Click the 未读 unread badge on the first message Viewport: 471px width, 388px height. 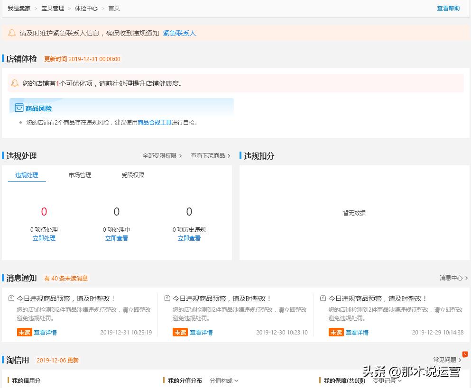[x=24, y=332]
